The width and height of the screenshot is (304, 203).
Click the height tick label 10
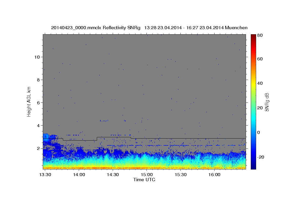[x=37, y=57]
